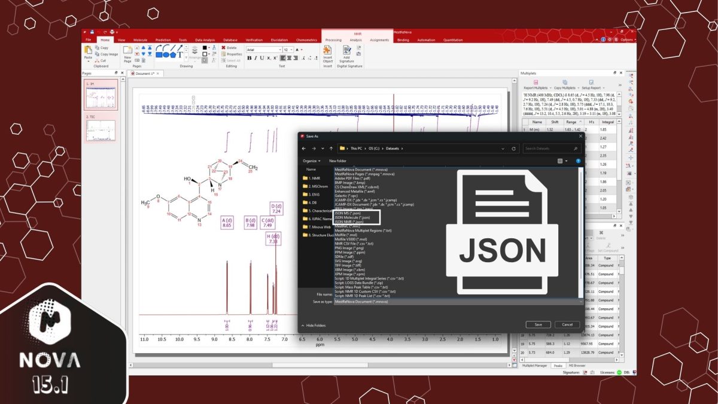The width and height of the screenshot is (718, 404).
Task: Click the dialog help question-mark icon
Action: pyautogui.click(x=579, y=160)
